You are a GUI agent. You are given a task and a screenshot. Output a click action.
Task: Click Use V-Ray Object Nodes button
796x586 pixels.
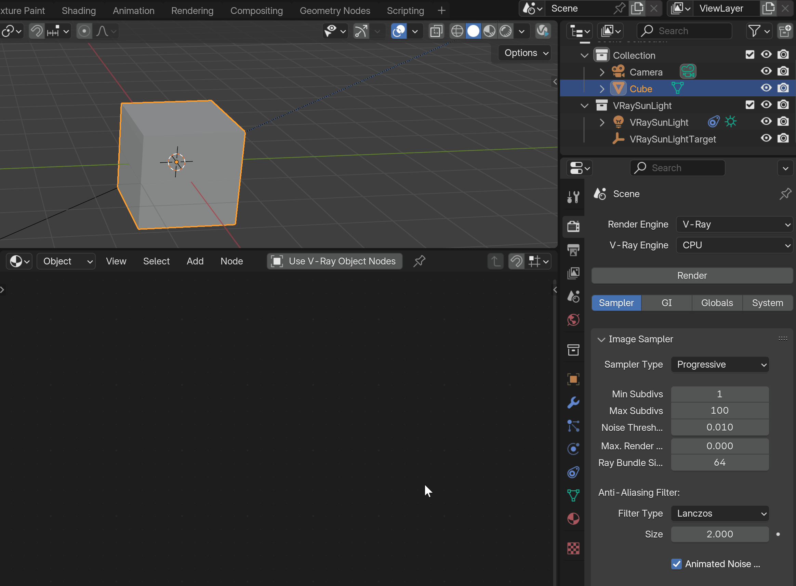pos(334,261)
